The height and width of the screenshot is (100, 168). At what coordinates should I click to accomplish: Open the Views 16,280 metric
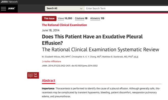tap(65, 18)
